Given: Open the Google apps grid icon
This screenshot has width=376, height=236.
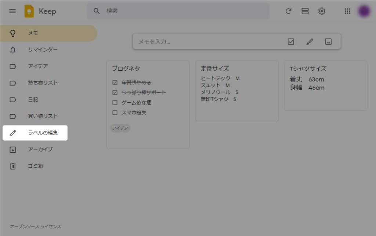Looking at the screenshot, I should click(x=347, y=11).
